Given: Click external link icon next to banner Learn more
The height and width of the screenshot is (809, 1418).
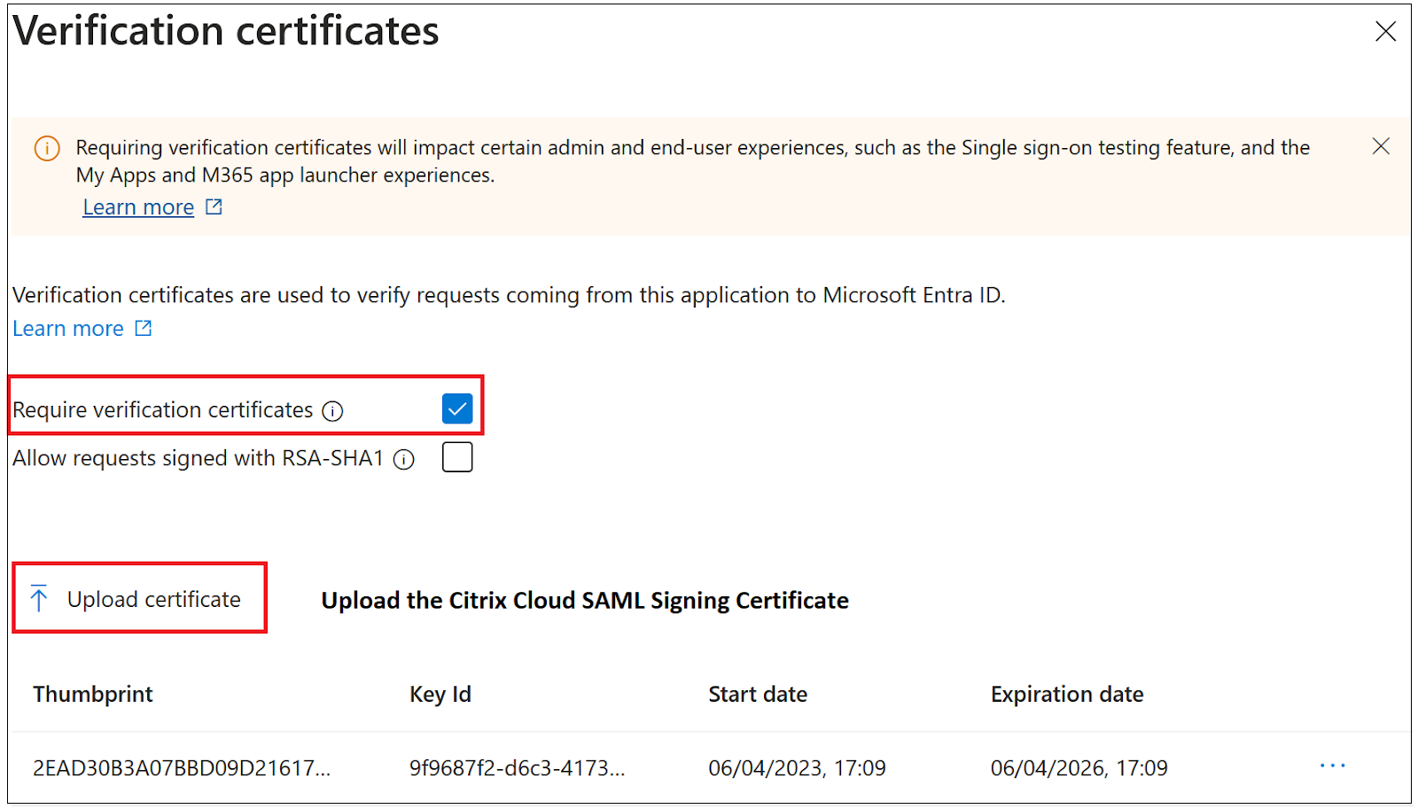Looking at the screenshot, I should 214,206.
